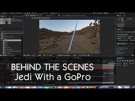
Task: Click the new folder icon in Project panel
Action: coord(3,56)
